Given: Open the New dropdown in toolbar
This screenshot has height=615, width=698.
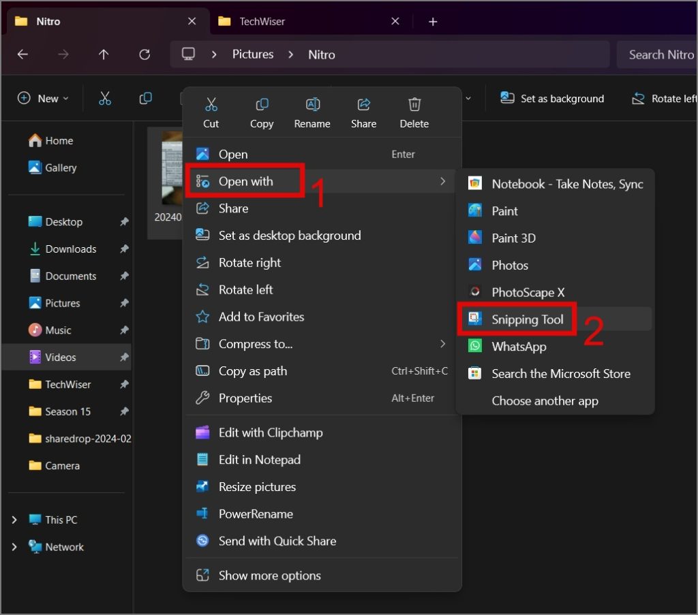Looking at the screenshot, I should (43, 98).
